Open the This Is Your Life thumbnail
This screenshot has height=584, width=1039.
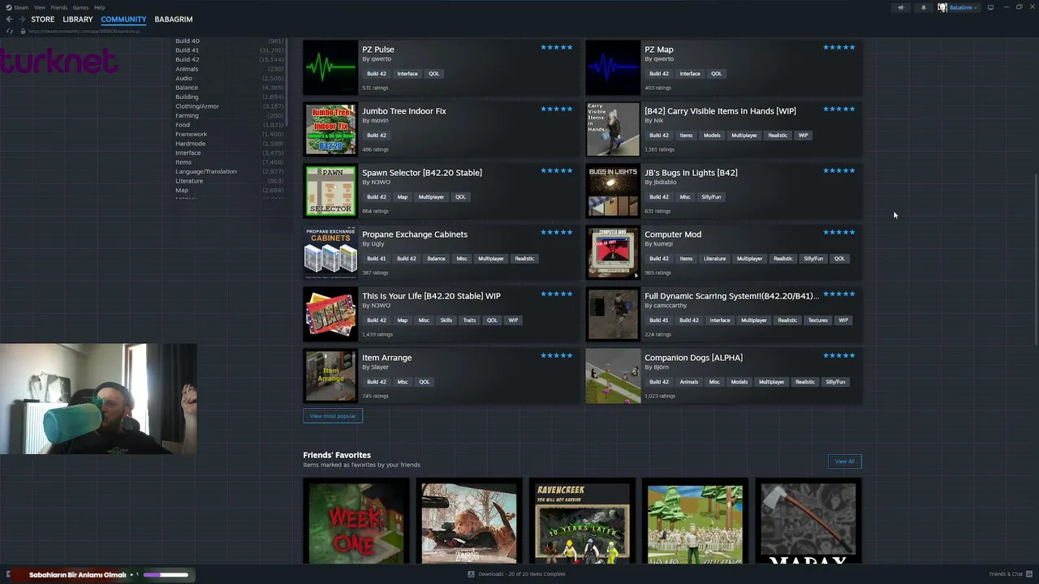point(330,314)
